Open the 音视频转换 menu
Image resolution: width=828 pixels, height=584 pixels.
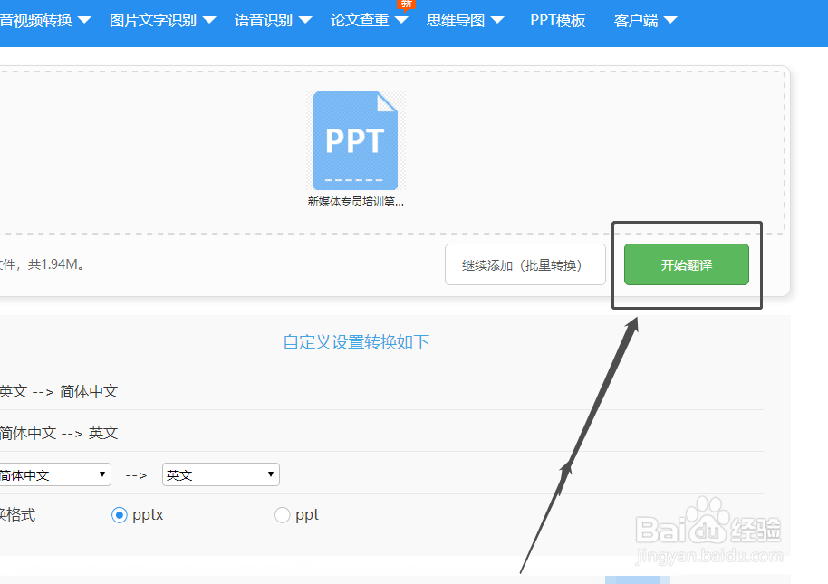click(41, 19)
